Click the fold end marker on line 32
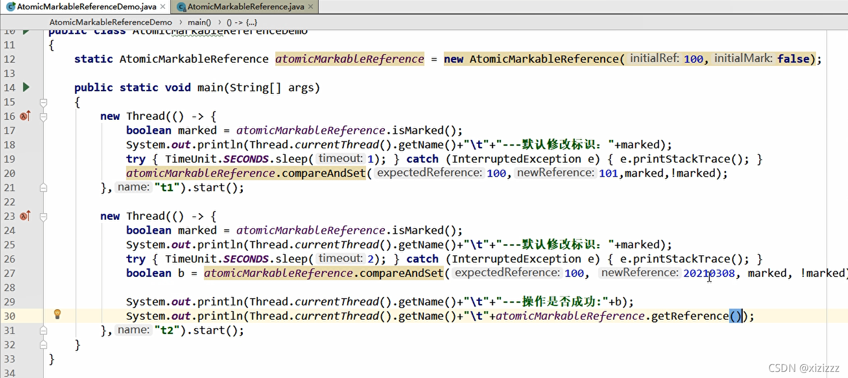Viewport: 848px width, 378px height. pyautogui.click(x=43, y=345)
